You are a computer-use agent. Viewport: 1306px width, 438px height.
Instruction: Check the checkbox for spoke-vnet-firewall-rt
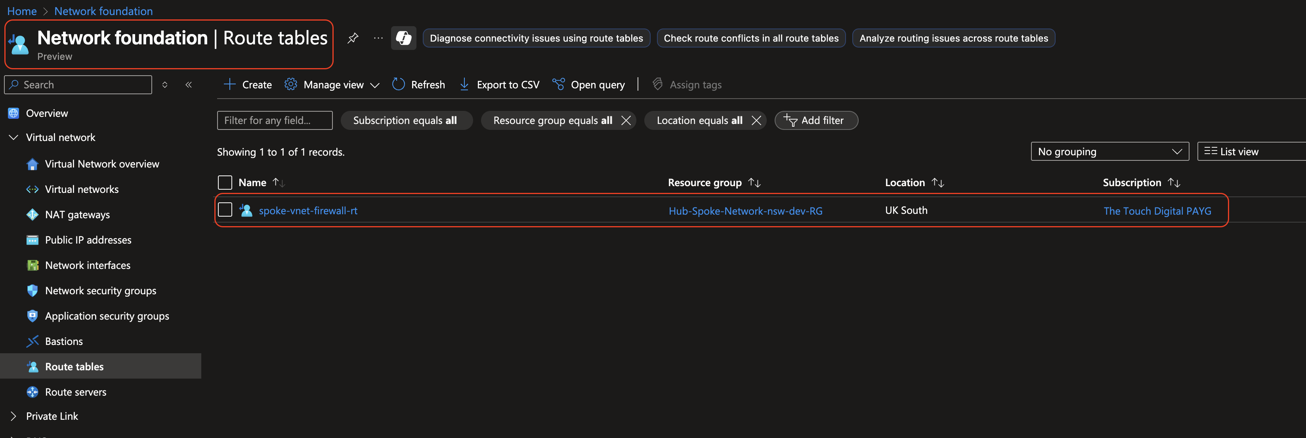[225, 209]
